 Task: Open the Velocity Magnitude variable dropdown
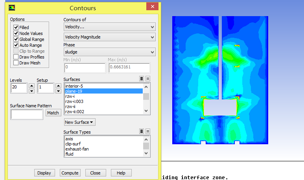[110, 37]
